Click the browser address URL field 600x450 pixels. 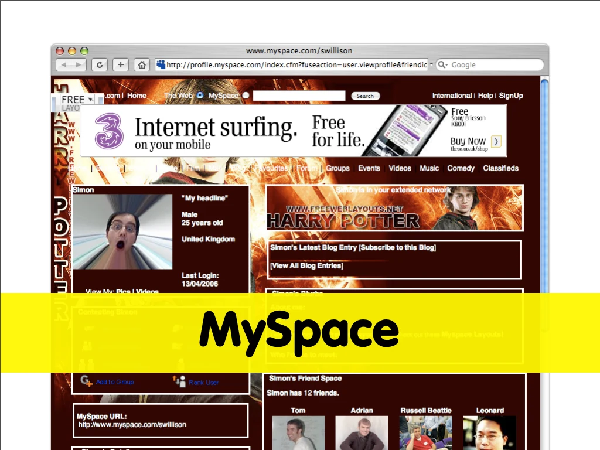click(292, 64)
